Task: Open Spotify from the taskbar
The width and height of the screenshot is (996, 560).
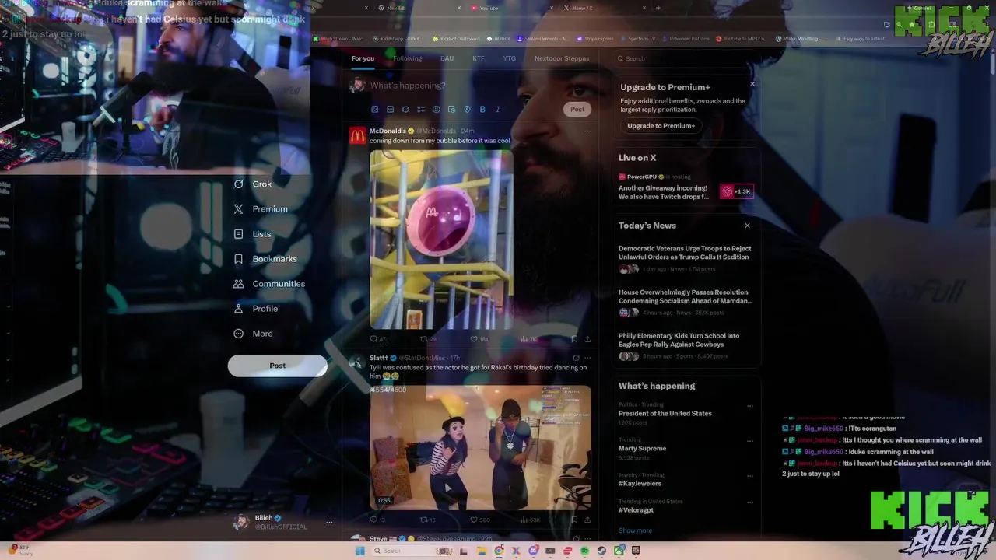Action: (x=584, y=551)
